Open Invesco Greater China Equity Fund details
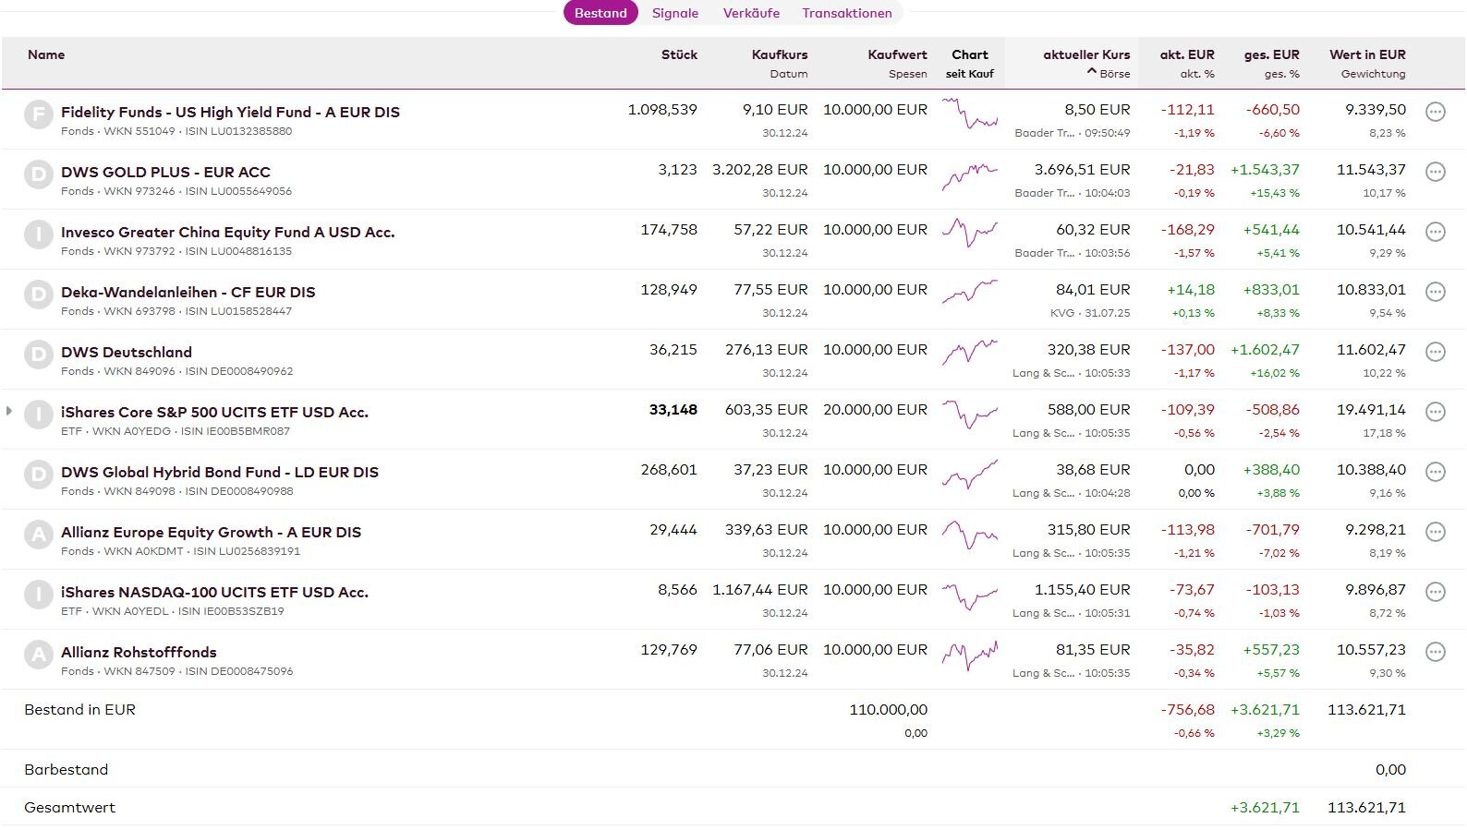This screenshot has width=1467, height=830. click(x=227, y=232)
